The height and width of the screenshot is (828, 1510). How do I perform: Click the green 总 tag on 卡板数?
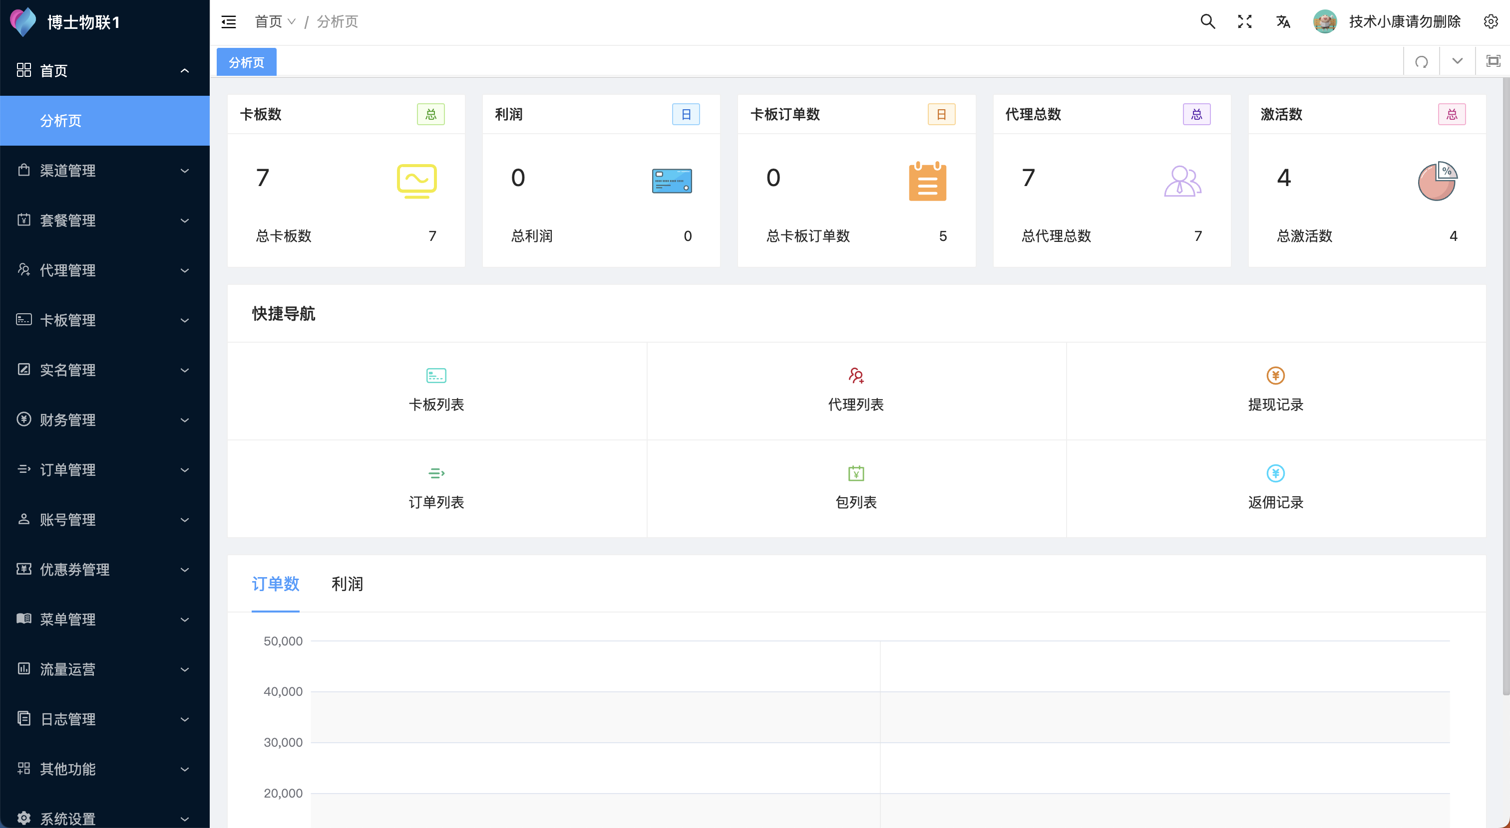(x=431, y=114)
